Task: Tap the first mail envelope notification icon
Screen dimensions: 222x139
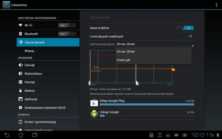Action: tap(176, 135)
